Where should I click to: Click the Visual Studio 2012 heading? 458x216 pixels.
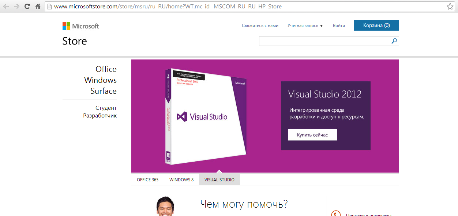(325, 94)
